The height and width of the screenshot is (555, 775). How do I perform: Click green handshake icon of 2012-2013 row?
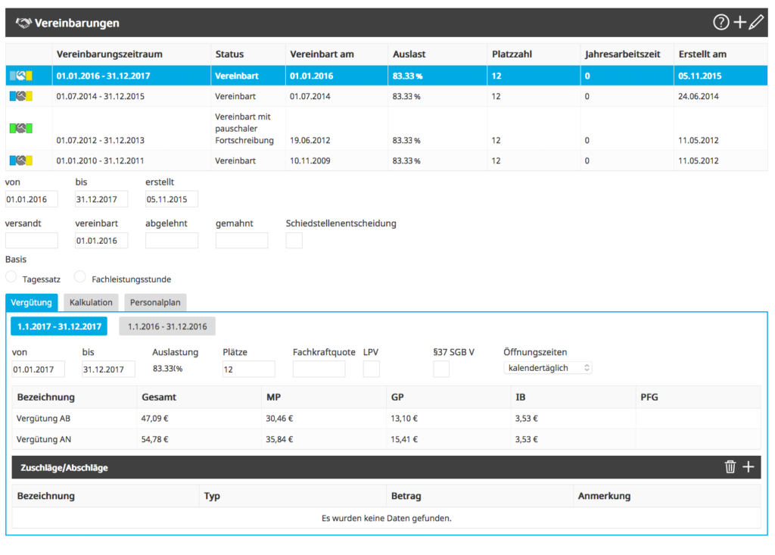21,129
